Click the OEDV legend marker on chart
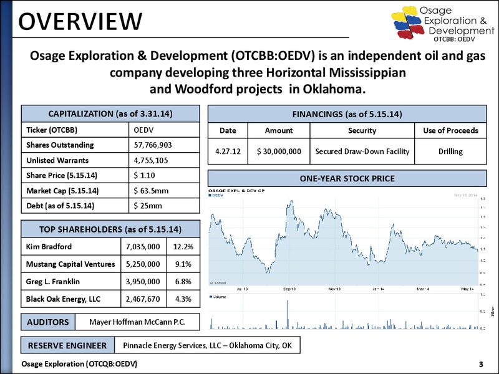This screenshot has height=374, width=499. [x=210, y=195]
